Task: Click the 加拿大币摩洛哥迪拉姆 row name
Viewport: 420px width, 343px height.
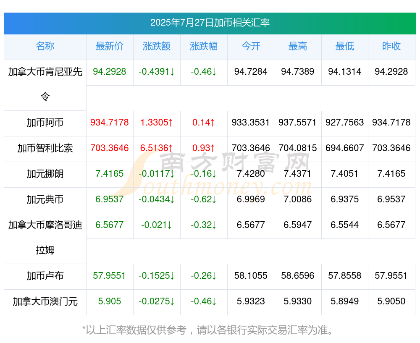Action: click(45, 238)
